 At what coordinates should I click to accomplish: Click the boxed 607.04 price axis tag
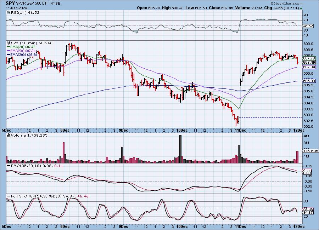point(309,67)
